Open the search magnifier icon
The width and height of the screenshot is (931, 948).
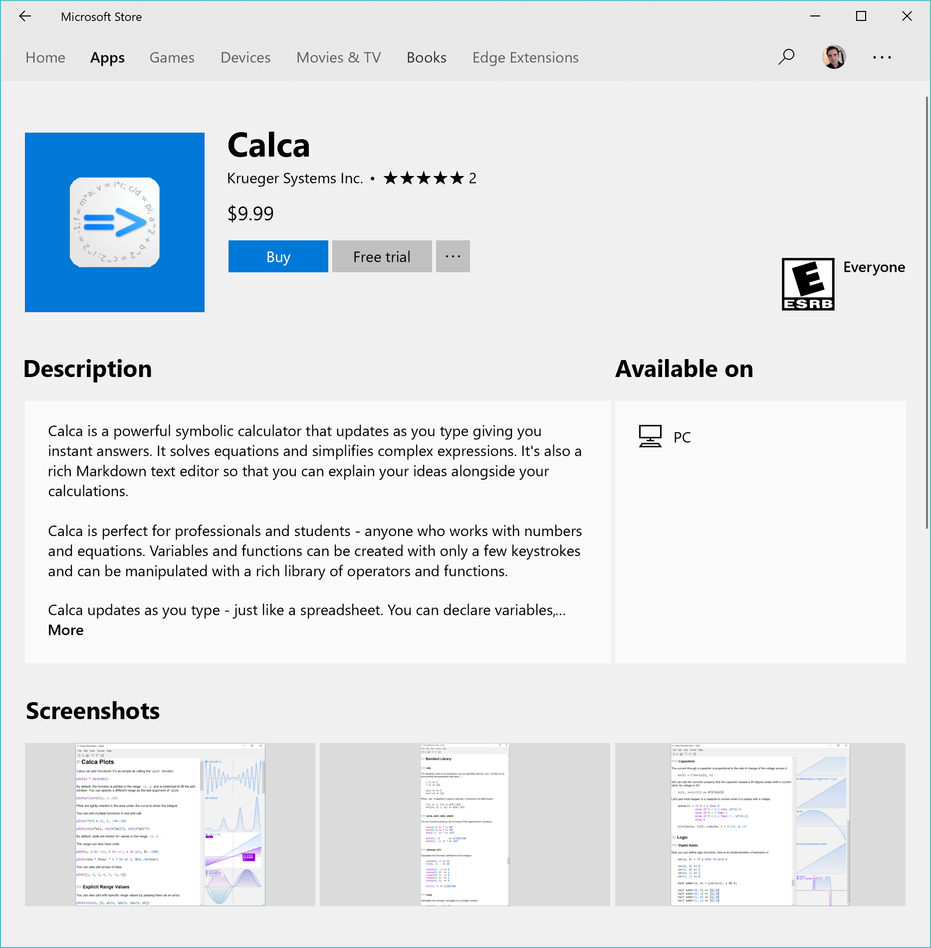(786, 57)
